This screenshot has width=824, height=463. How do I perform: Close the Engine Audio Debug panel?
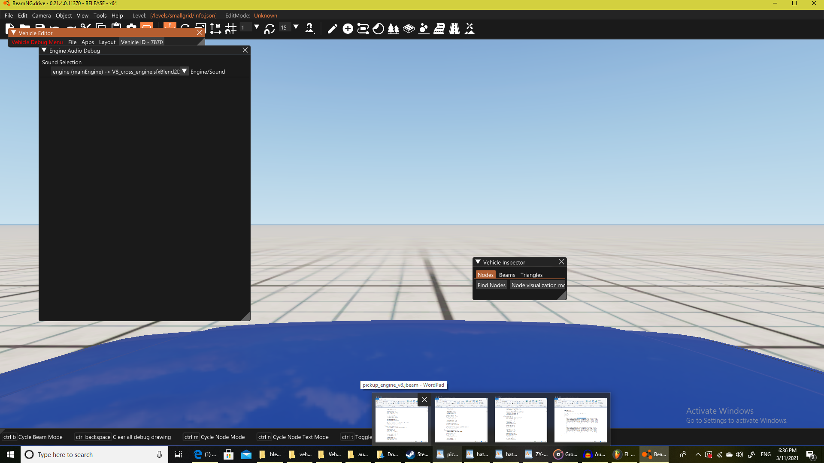245,50
